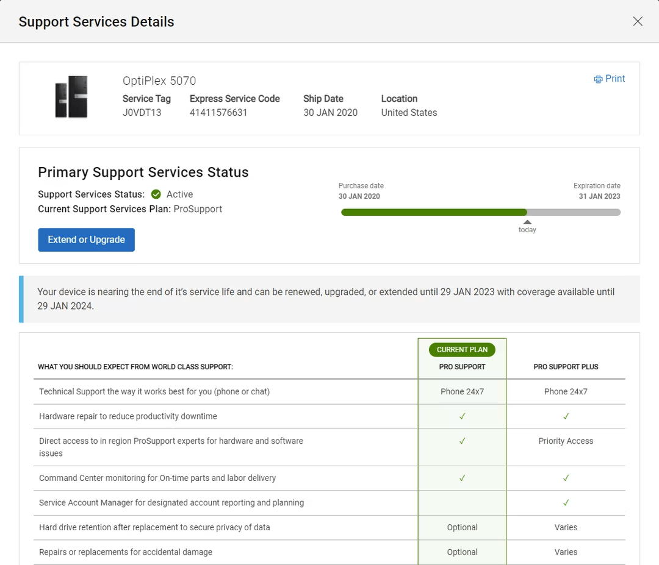The image size is (659, 565).
Task: Click the today marker under the timeline
Action: pos(527,227)
